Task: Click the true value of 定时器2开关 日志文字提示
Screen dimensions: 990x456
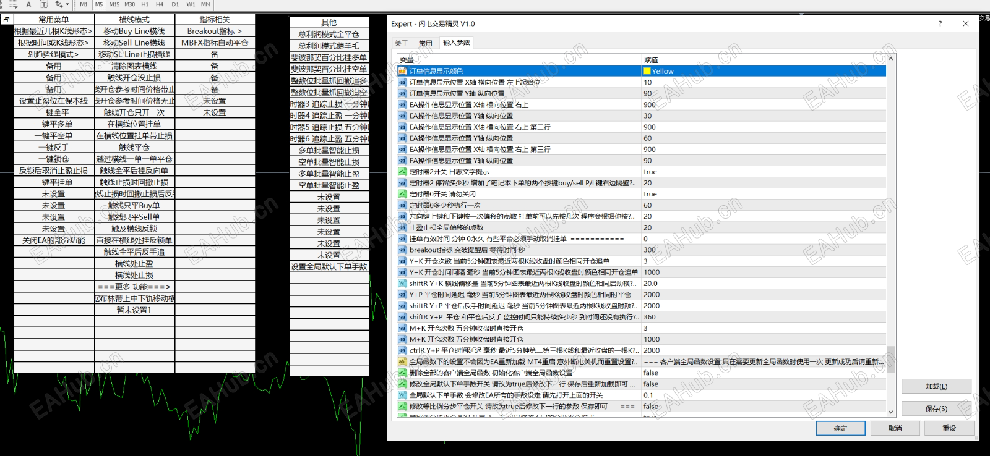Action: [x=650, y=172]
